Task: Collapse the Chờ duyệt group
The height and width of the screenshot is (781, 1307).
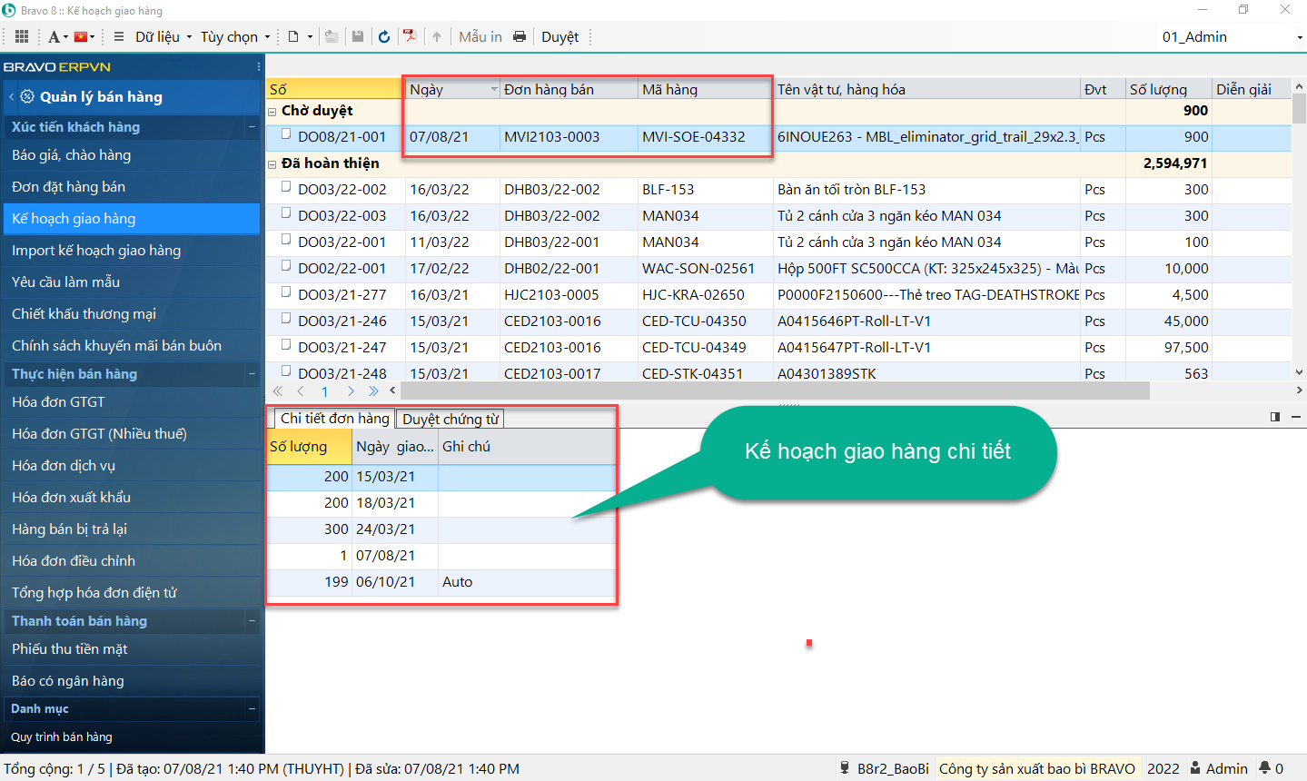Action: point(272,112)
